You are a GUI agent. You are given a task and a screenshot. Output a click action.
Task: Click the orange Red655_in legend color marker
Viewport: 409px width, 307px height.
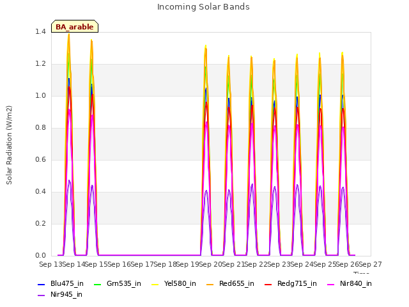coord(210,284)
